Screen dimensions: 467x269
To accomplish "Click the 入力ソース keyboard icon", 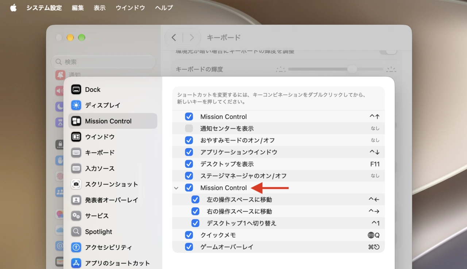I will 76,169.
